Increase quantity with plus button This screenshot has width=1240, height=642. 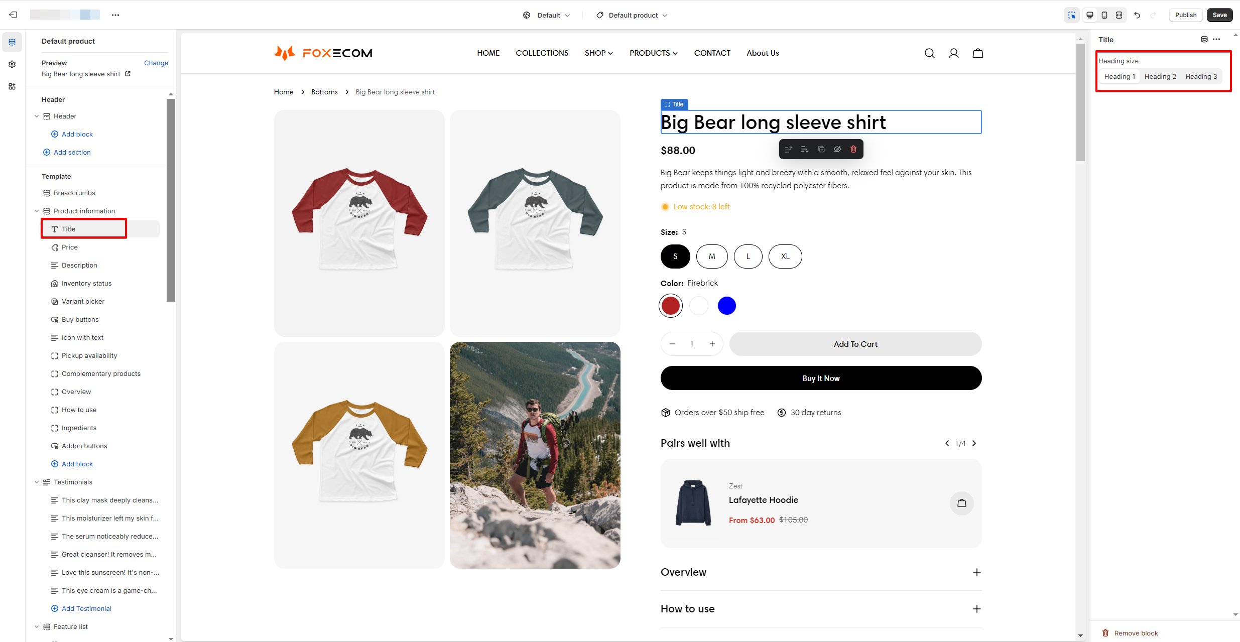(x=712, y=344)
